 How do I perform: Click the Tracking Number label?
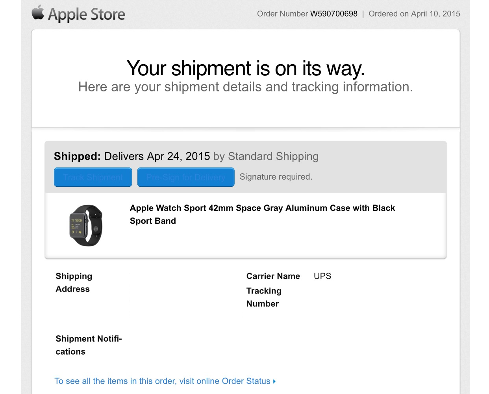pyautogui.click(x=264, y=297)
